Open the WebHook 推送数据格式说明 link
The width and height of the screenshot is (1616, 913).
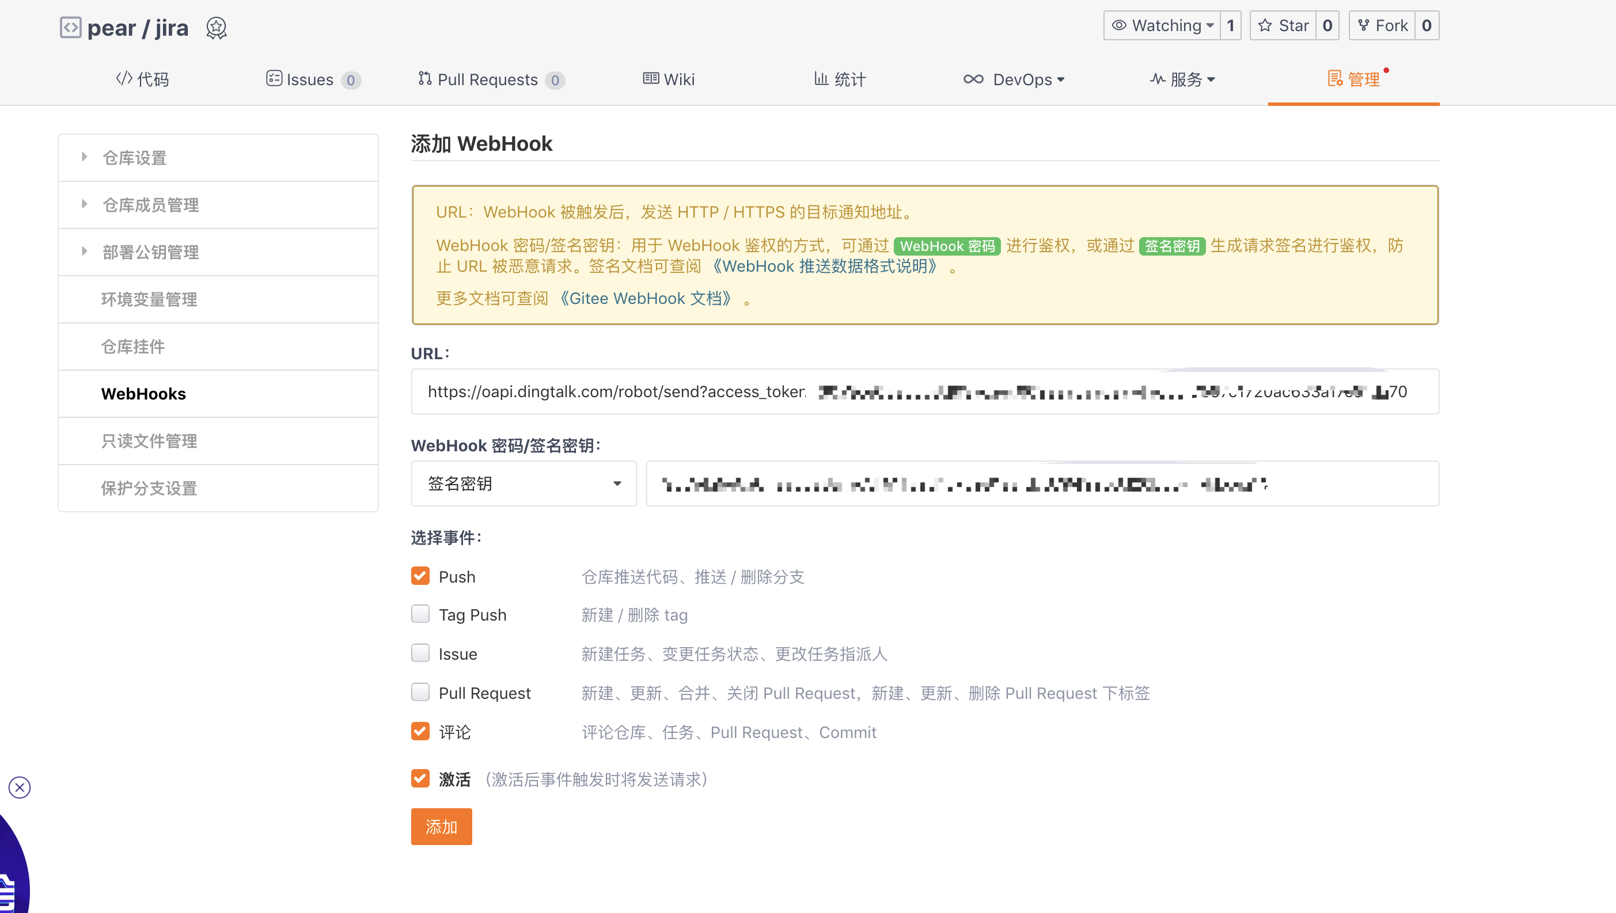click(x=825, y=267)
